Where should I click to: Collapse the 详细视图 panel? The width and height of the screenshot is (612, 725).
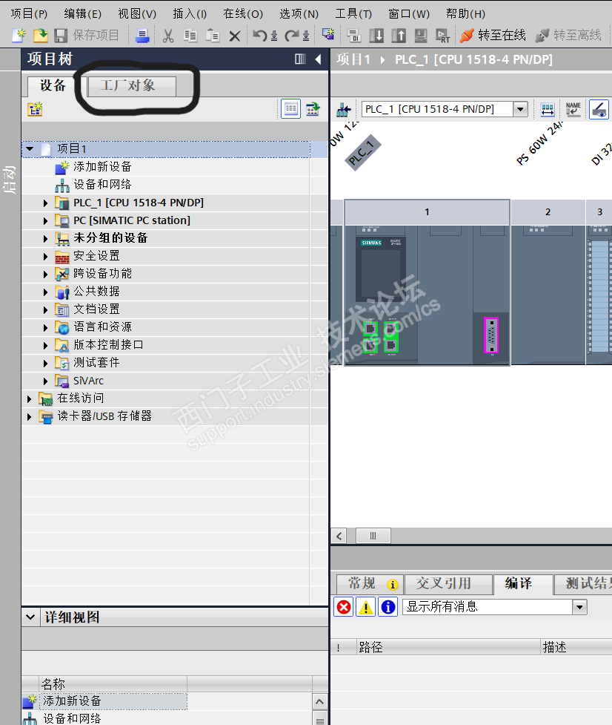30,617
